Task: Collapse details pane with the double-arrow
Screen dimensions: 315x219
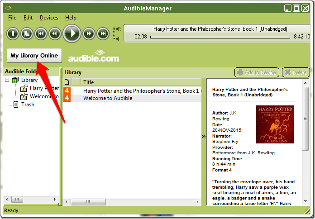Action: point(204,137)
